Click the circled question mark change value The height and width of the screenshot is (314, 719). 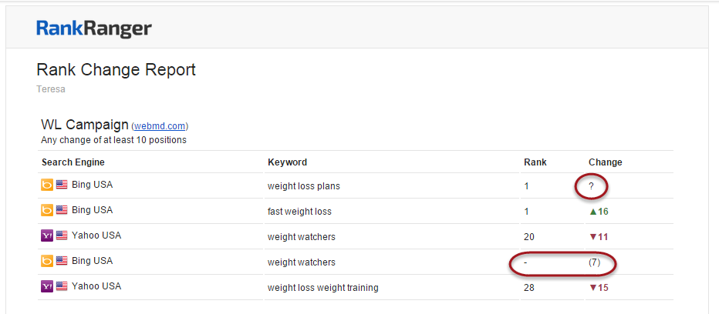coord(591,186)
